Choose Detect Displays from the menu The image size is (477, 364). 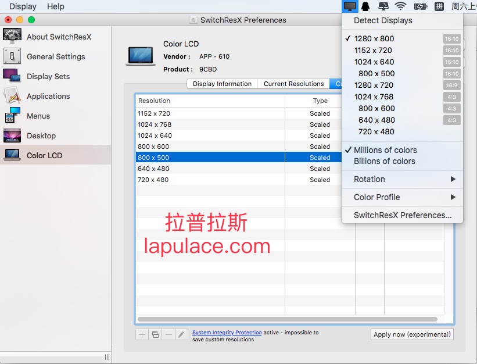pos(402,20)
